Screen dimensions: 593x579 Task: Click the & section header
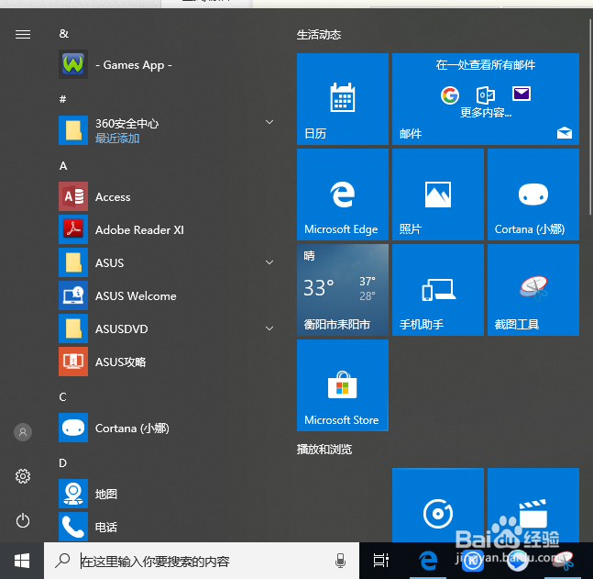click(63, 34)
